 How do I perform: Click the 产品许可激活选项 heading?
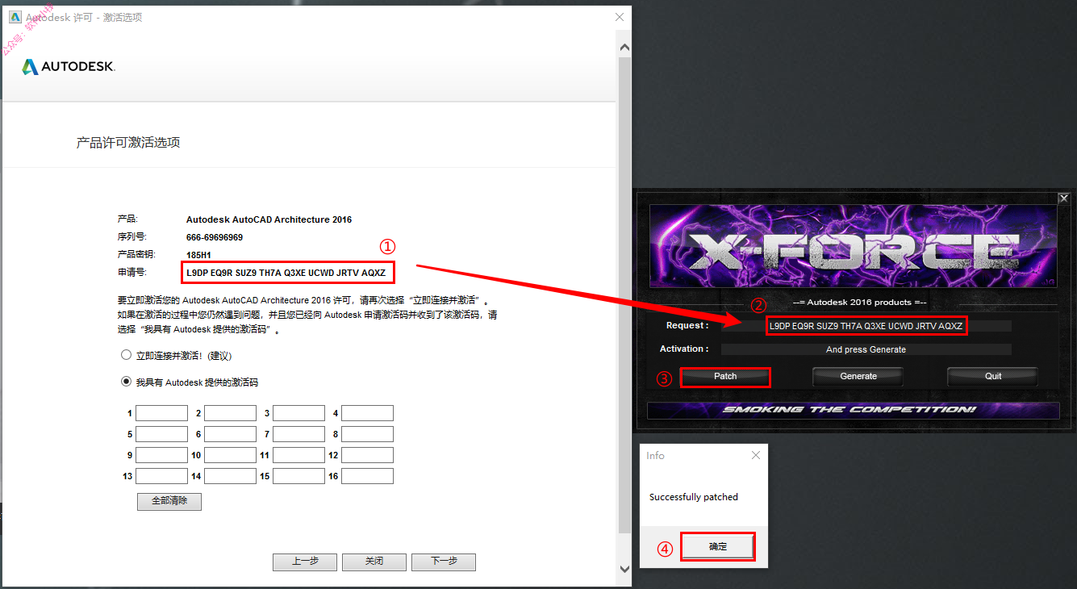[x=128, y=143]
